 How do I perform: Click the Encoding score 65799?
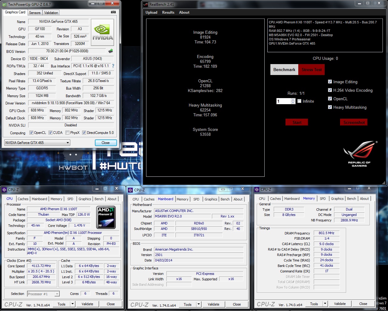205,61
